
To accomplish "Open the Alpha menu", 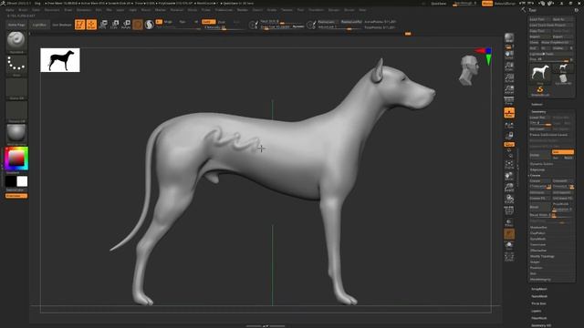I will (10, 10).
